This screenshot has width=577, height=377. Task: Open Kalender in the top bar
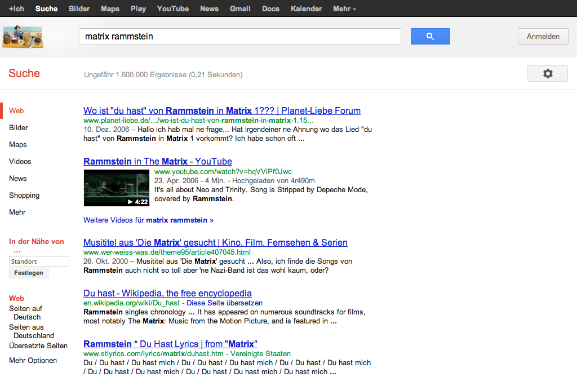[x=306, y=8]
